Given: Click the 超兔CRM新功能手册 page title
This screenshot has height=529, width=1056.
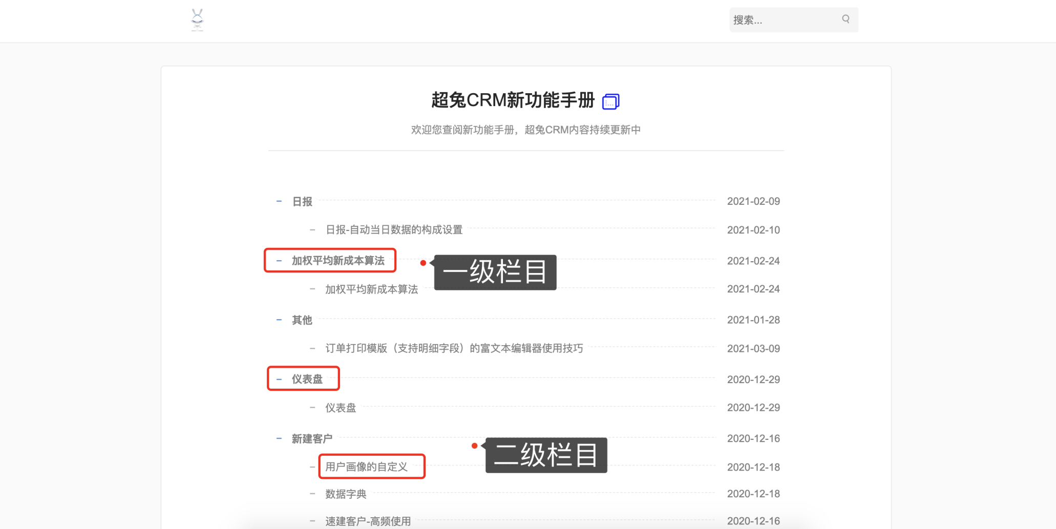Looking at the screenshot, I should click(x=513, y=100).
